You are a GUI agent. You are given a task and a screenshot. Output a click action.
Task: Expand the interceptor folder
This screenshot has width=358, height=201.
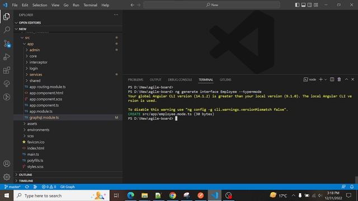point(68,62)
